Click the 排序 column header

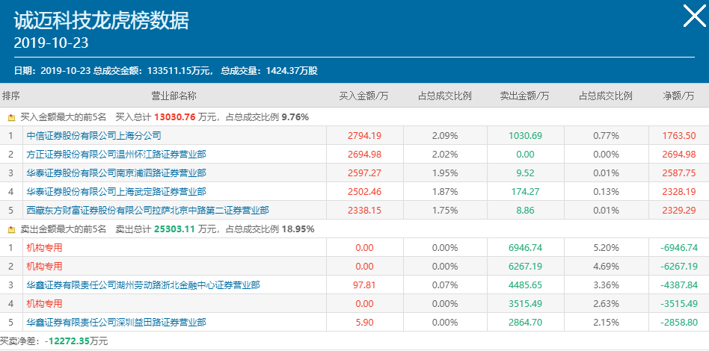point(11,96)
